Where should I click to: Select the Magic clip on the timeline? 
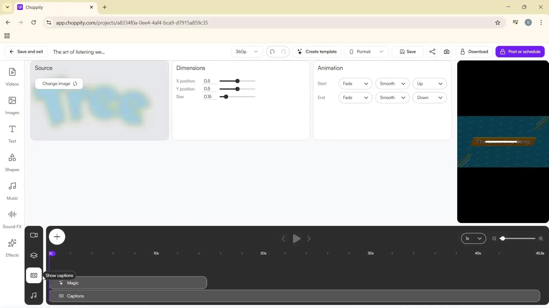(128, 283)
